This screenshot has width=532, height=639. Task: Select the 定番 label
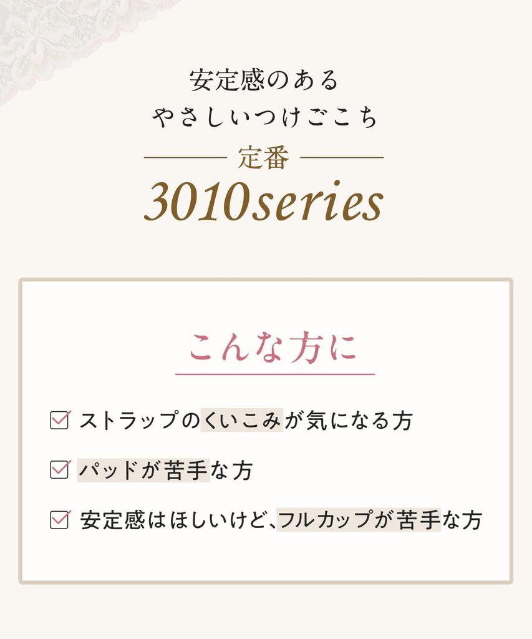pos(263,159)
